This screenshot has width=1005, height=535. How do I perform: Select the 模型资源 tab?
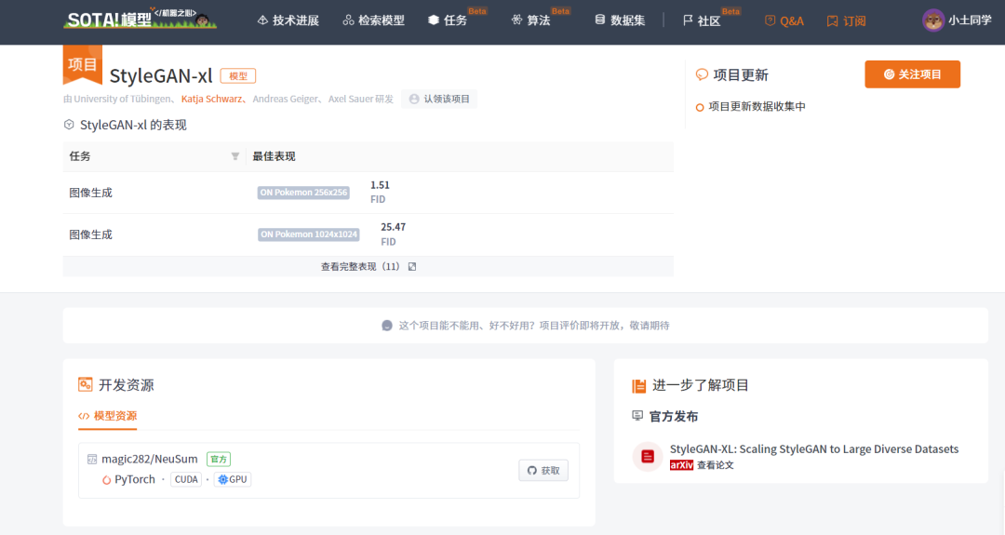click(x=107, y=416)
